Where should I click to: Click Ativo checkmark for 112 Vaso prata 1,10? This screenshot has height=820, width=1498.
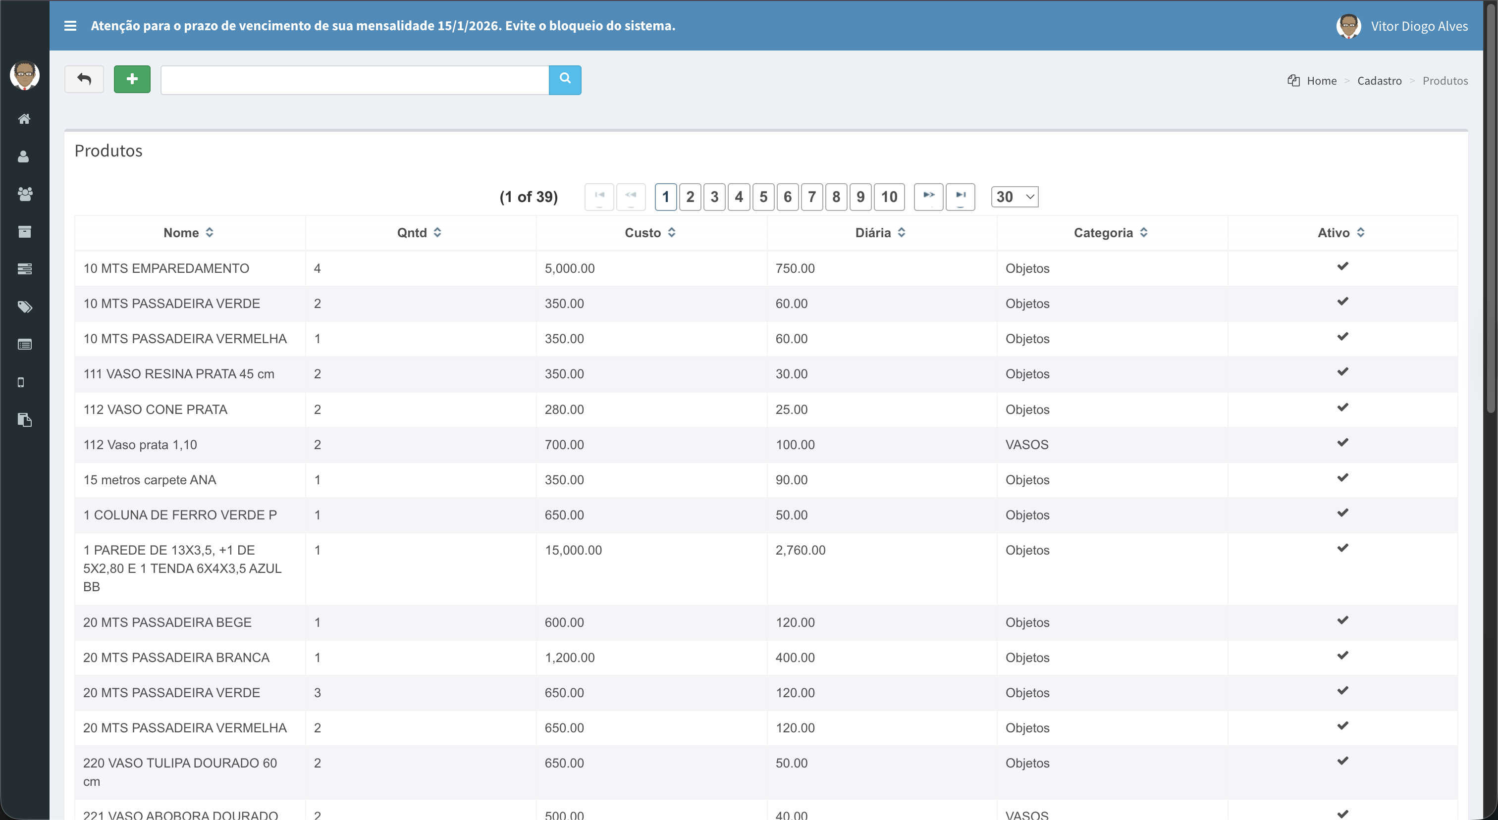(1342, 442)
